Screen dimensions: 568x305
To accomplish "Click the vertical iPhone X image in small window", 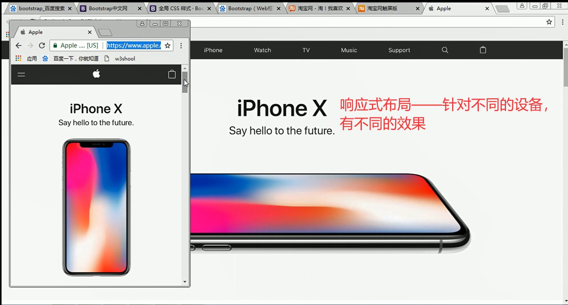I will click(x=96, y=208).
